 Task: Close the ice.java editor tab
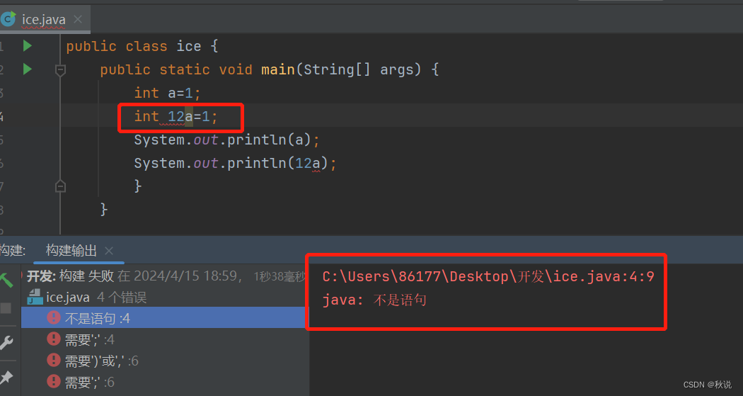click(78, 19)
